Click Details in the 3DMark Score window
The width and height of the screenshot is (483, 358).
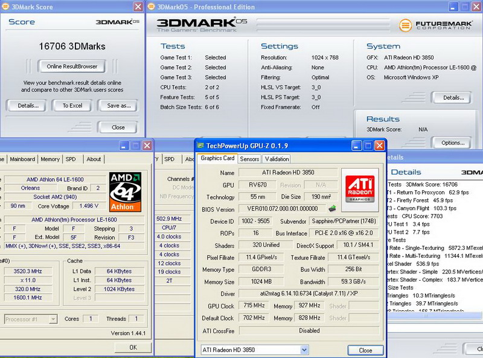[x=28, y=106]
